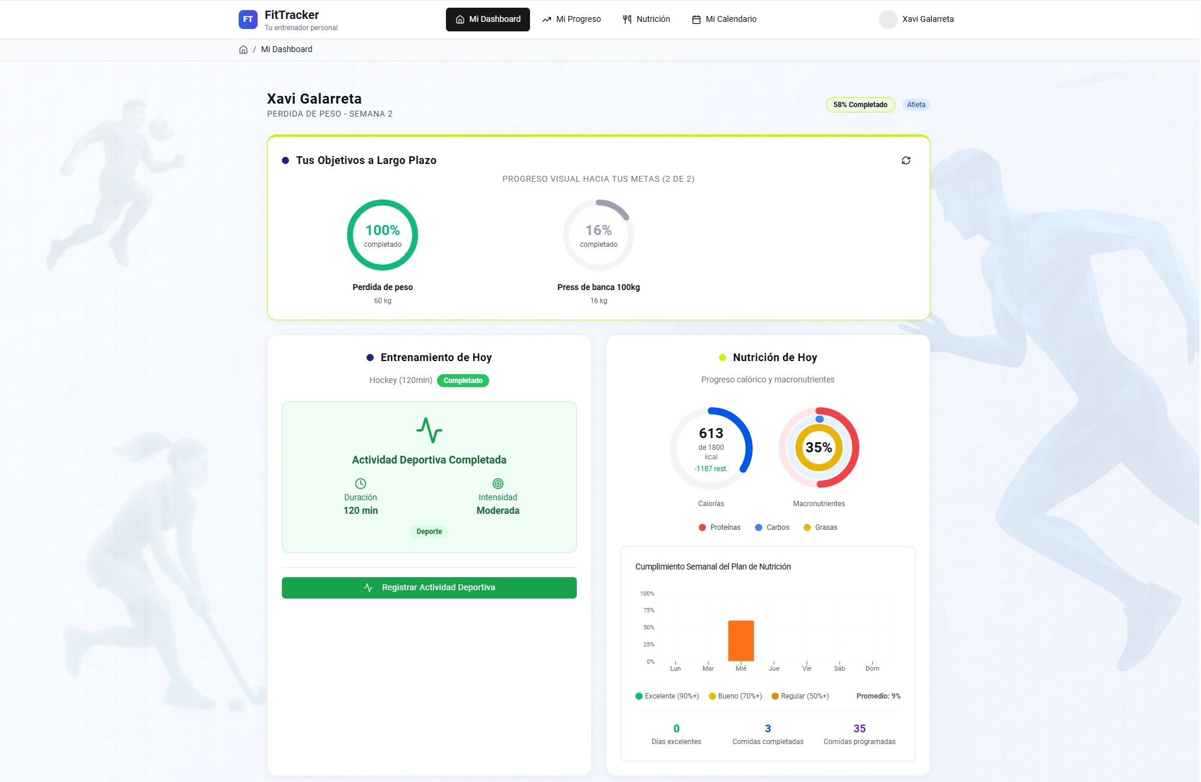Click the Intensidad target icon
The width and height of the screenshot is (1201, 782).
pos(497,484)
